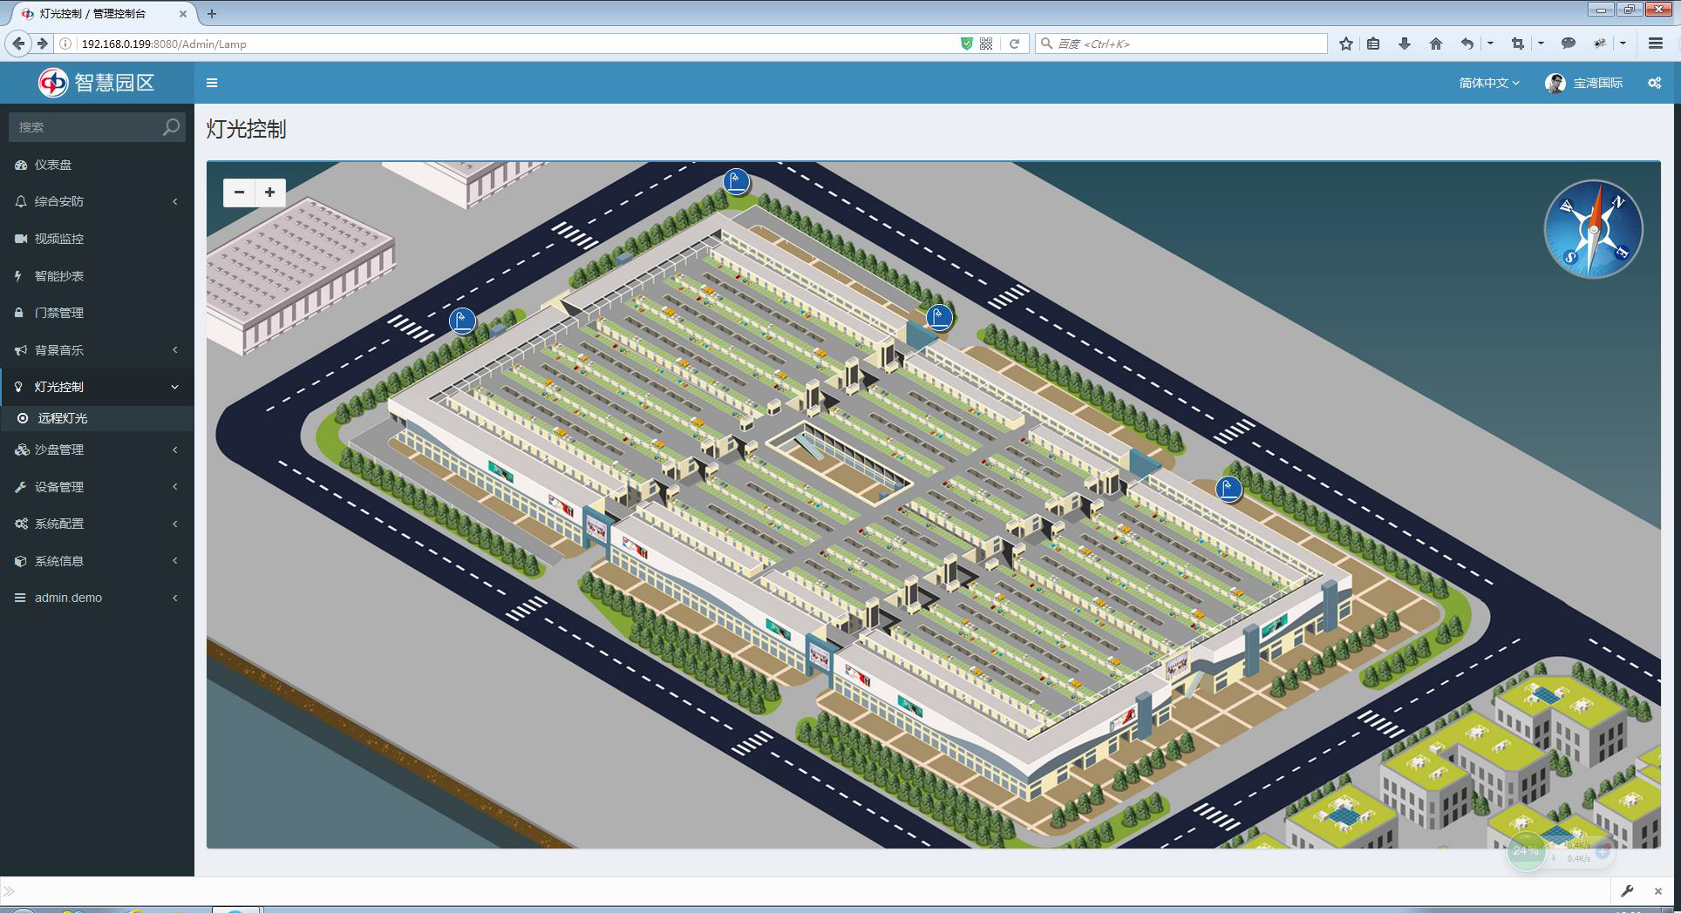Collapse the 灯光控制 menu

click(x=97, y=387)
